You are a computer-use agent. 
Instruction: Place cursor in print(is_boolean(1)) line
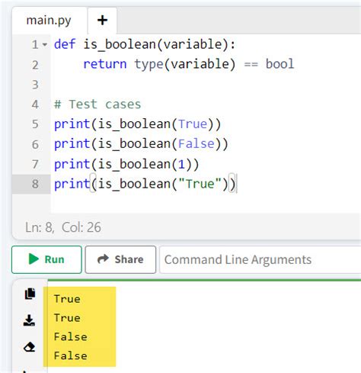click(x=126, y=164)
